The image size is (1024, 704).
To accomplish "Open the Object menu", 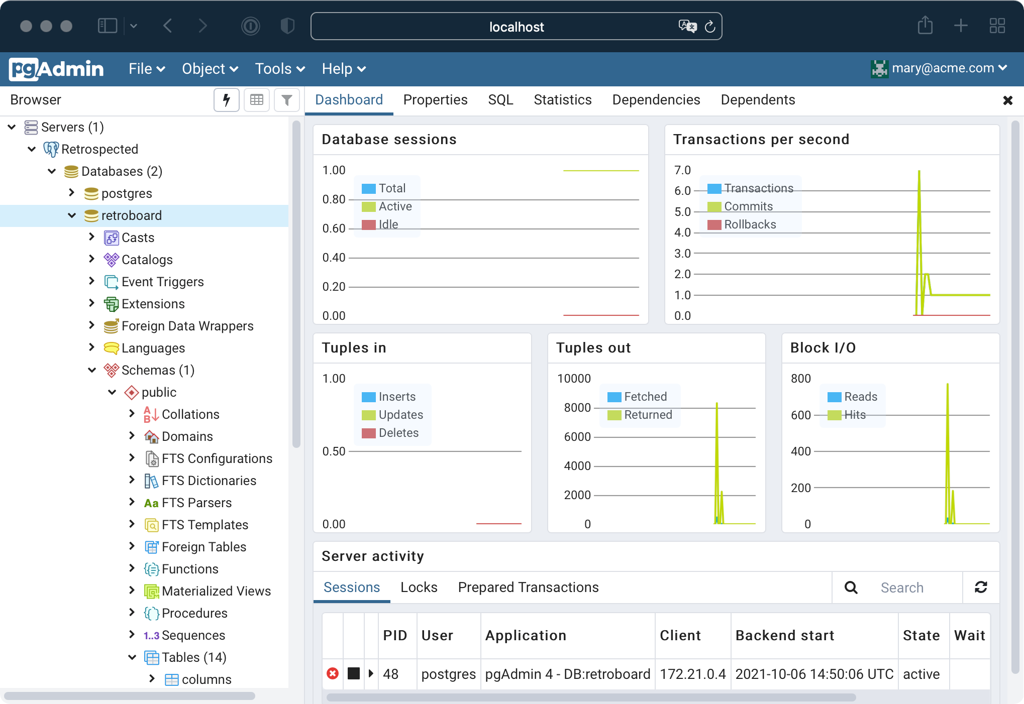I will [210, 69].
